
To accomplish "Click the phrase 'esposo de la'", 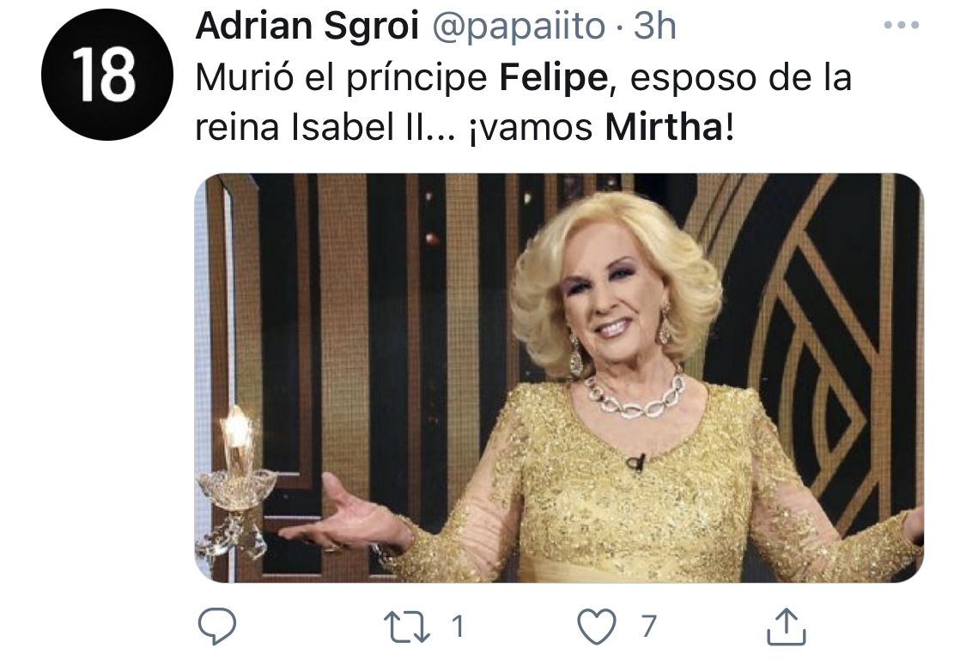I will pos(741,79).
